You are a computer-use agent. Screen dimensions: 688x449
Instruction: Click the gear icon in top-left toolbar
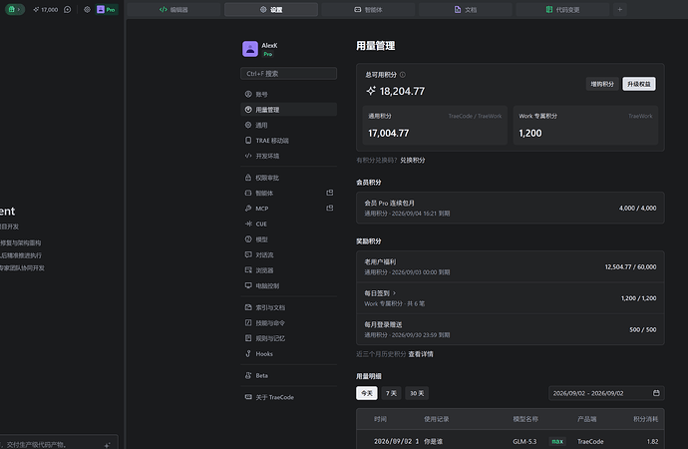[x=87, y=9]
